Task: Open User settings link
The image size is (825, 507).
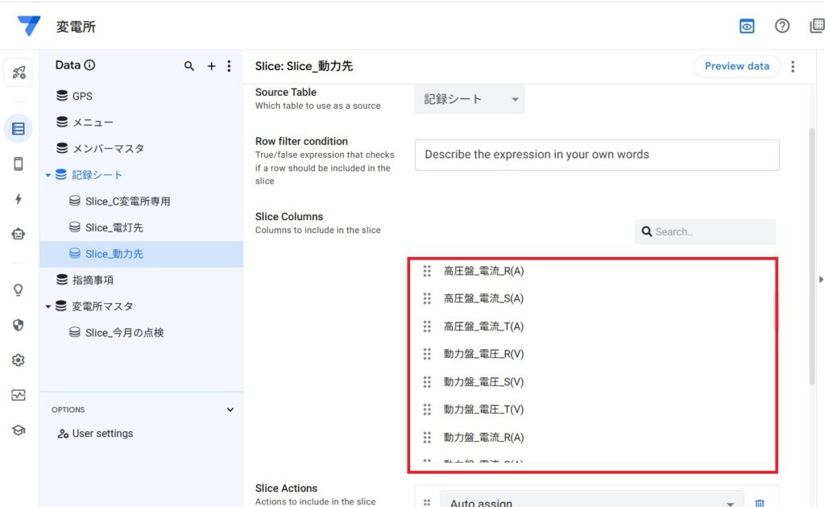Action: [102, 434]
